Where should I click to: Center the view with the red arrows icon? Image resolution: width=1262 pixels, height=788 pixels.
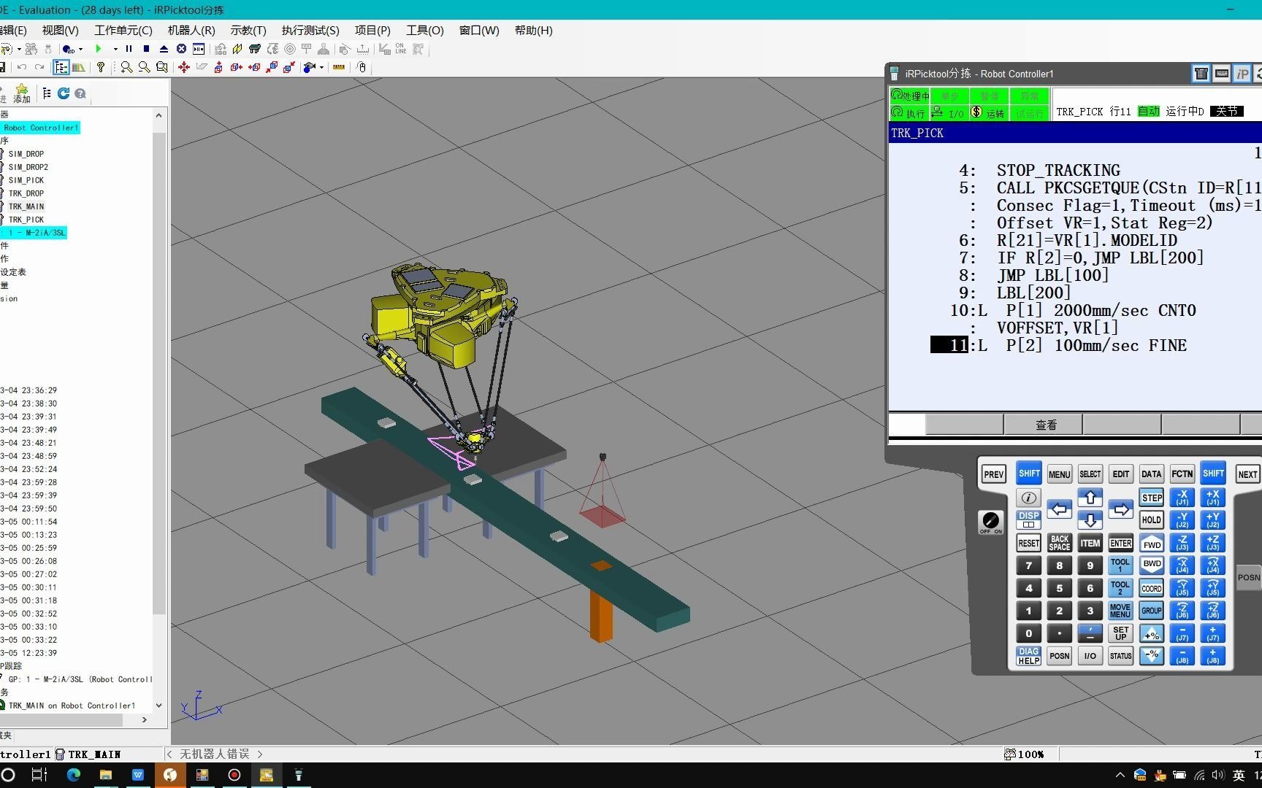[x=183, y=67]
